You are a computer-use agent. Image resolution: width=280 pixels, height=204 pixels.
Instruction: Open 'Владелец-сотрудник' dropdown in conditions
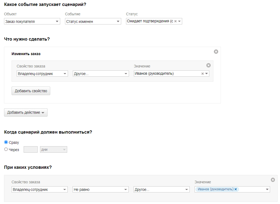coord(40,189)
